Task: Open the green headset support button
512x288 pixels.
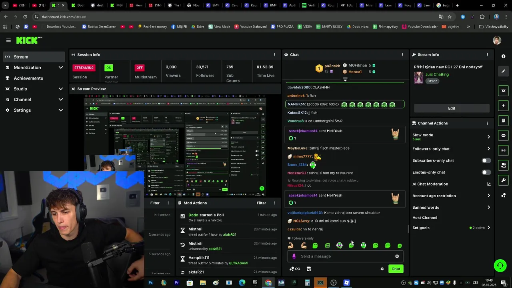Action: [500, 266]
